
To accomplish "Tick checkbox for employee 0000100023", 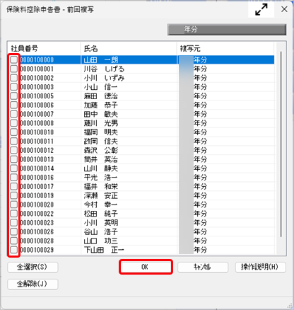I will (14, 222).
